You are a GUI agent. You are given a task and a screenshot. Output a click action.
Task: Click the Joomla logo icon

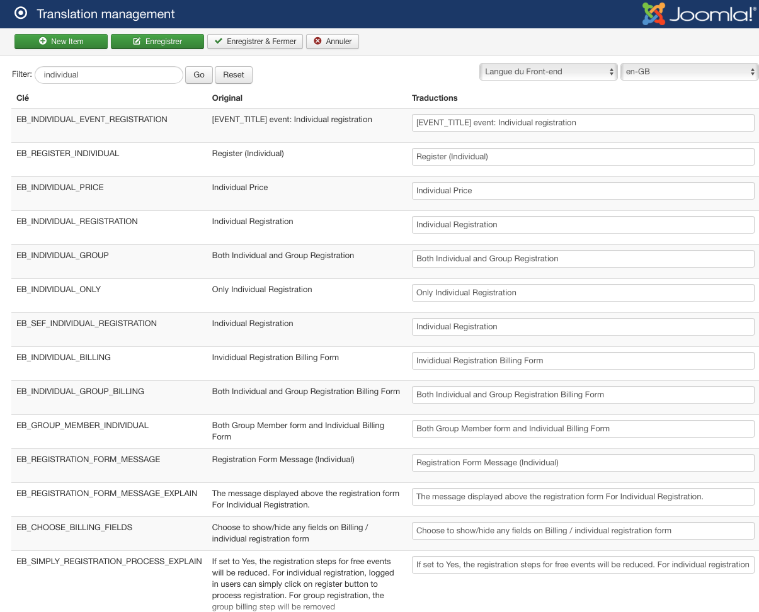tap(653, 14)
